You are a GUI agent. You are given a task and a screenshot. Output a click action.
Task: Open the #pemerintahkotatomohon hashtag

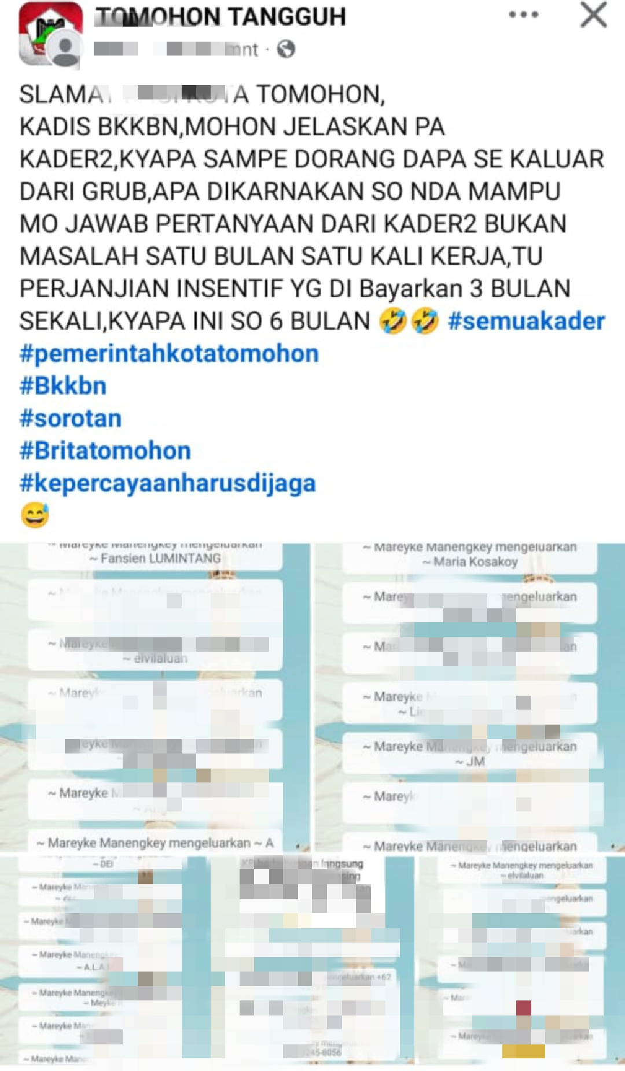169,353
